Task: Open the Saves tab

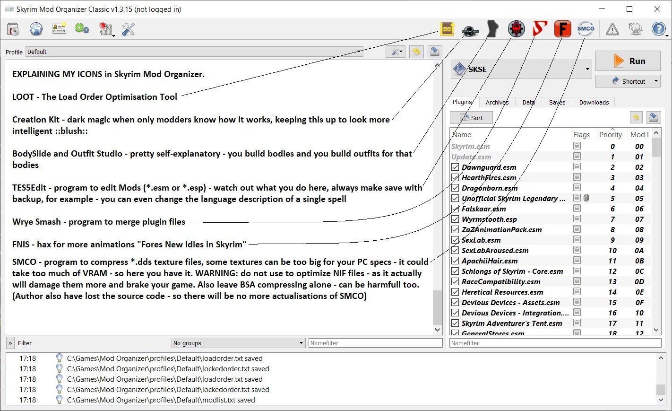Action: tap(557, 102)
